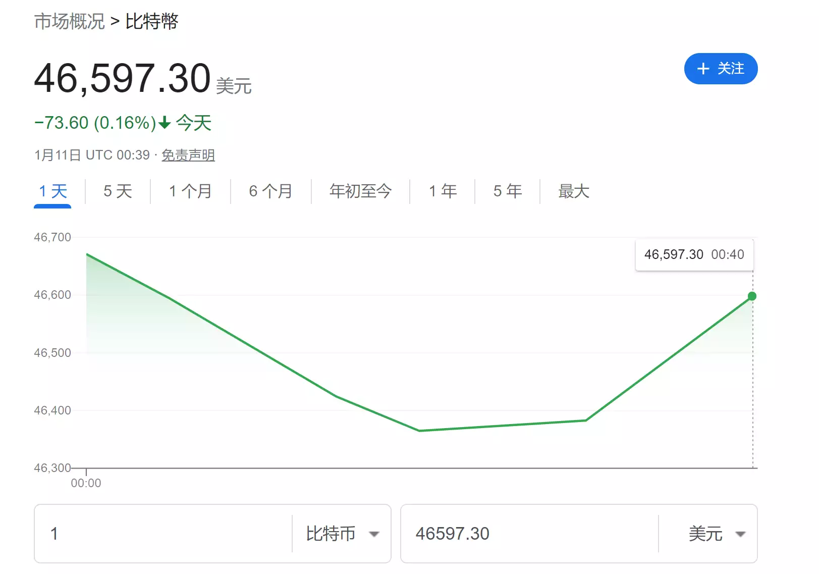Image resolution: width=819 pixels, height=574 pixels.
Task: Click the 00:00 time axis label
Action: (86, 483)
